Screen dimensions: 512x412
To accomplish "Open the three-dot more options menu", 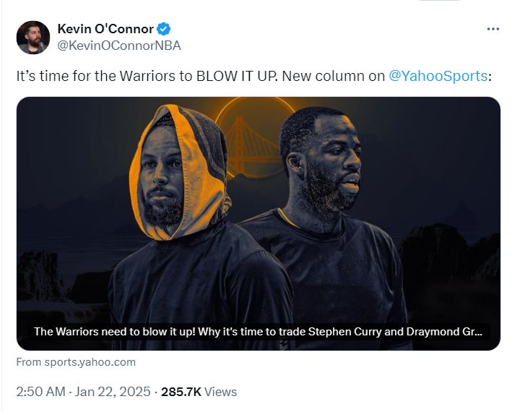I will (x=493, y=29).
